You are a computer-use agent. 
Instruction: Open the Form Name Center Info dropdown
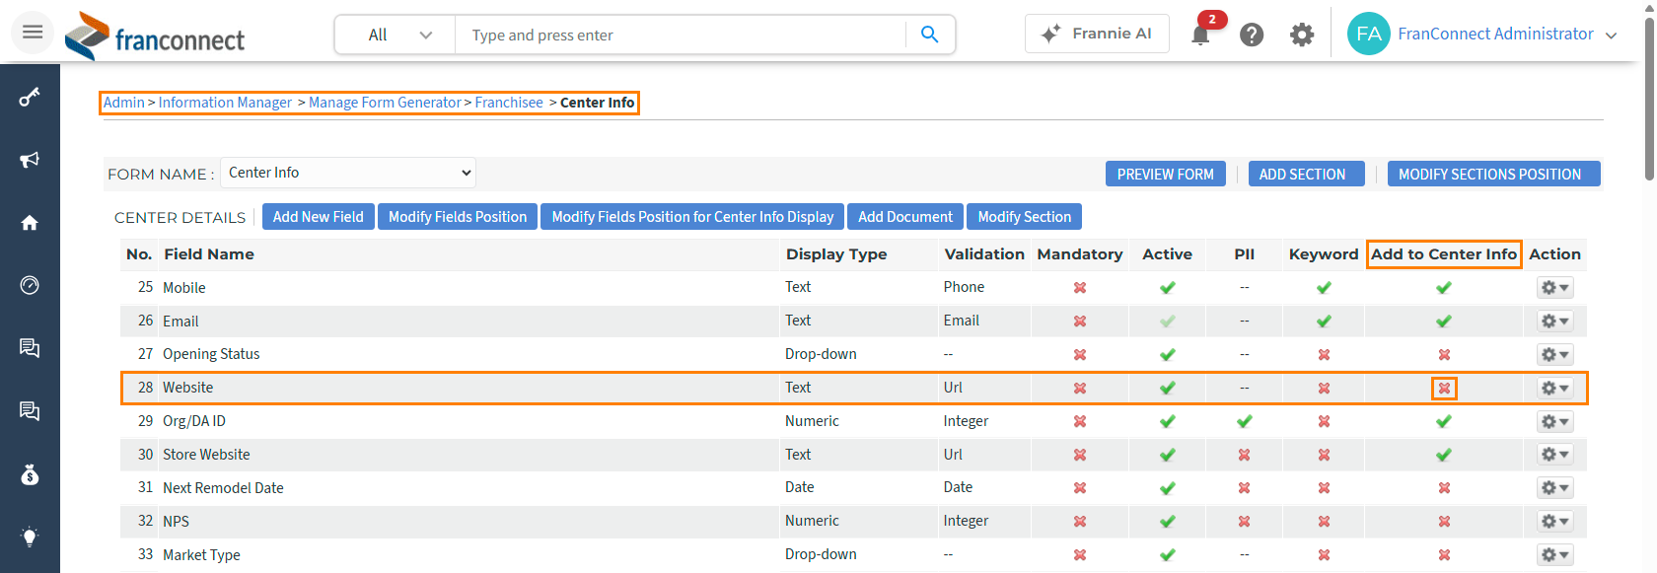coord(348,173)
